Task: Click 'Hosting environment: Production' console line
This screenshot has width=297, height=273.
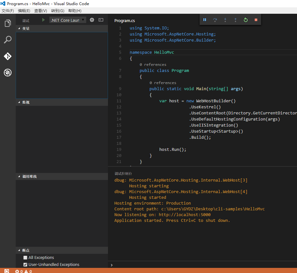Action: click(153, 203)
